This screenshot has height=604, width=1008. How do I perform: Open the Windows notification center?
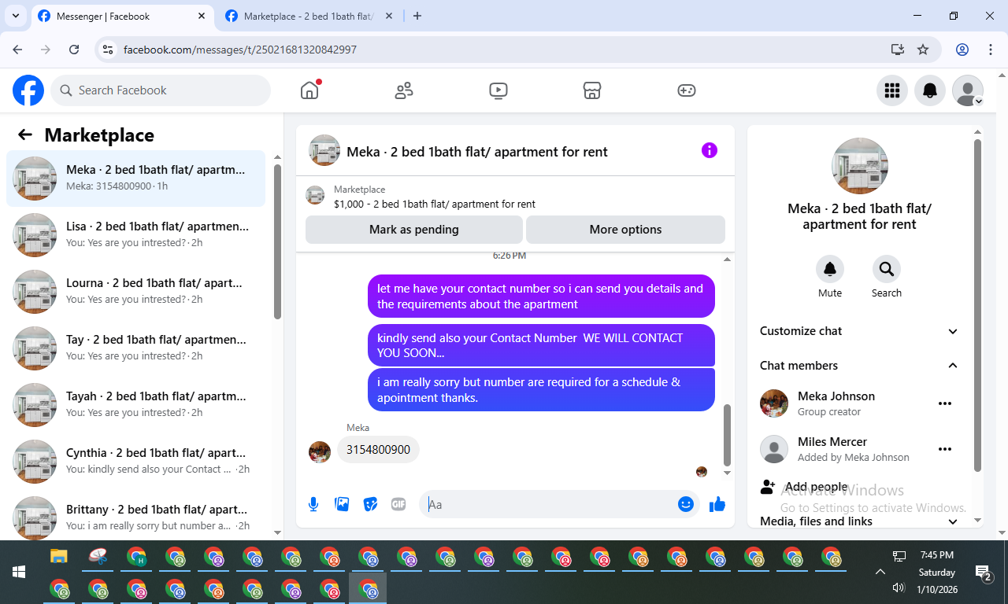[x=983, y=573]
